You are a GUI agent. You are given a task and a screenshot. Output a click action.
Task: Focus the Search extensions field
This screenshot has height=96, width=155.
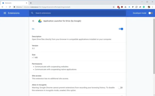coord(78,13)
